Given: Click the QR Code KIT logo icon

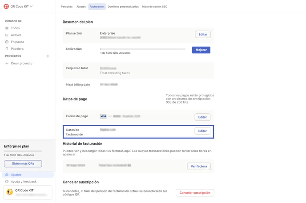Looking at the screenshot, I should 6,6.
